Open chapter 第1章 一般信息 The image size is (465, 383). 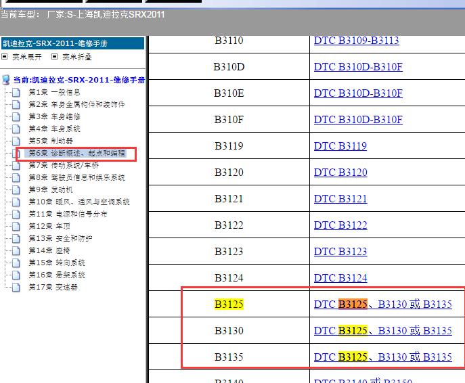click(x=54, y=92)
